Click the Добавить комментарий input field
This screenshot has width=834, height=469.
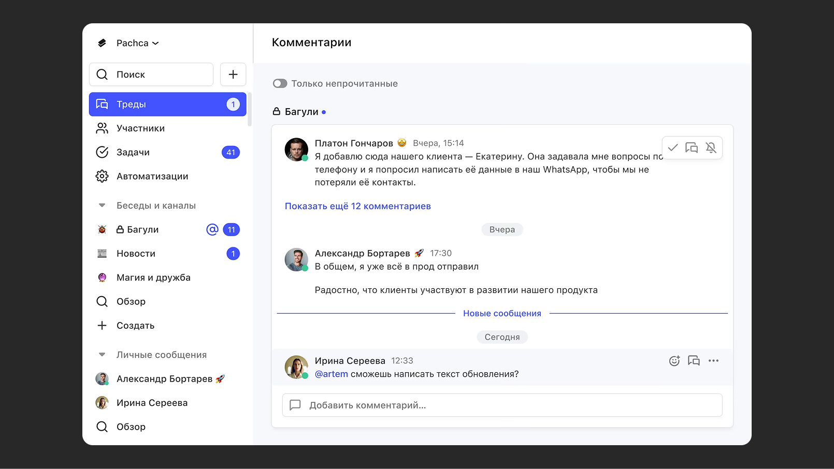(x=502, y=405)
